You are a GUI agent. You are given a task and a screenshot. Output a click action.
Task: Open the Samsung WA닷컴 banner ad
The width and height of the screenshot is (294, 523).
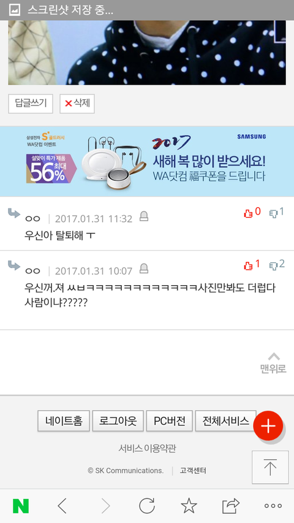pos(147,161)
